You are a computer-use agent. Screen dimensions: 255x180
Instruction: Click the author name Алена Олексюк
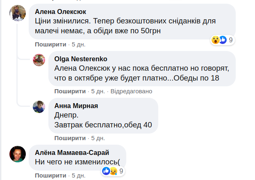[64, 11]
